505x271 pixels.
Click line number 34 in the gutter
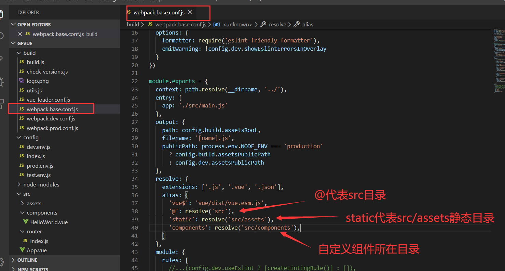tap(134, 179)
